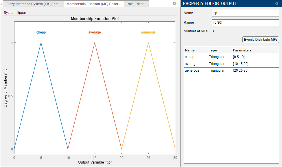This screenshot has height=167, width=282.
Task: Edit average parameters '[10 15 20]'
Action: (255, 64)
